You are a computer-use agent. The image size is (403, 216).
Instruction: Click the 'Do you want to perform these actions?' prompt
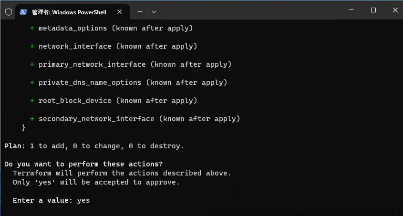tap(83, 164)
